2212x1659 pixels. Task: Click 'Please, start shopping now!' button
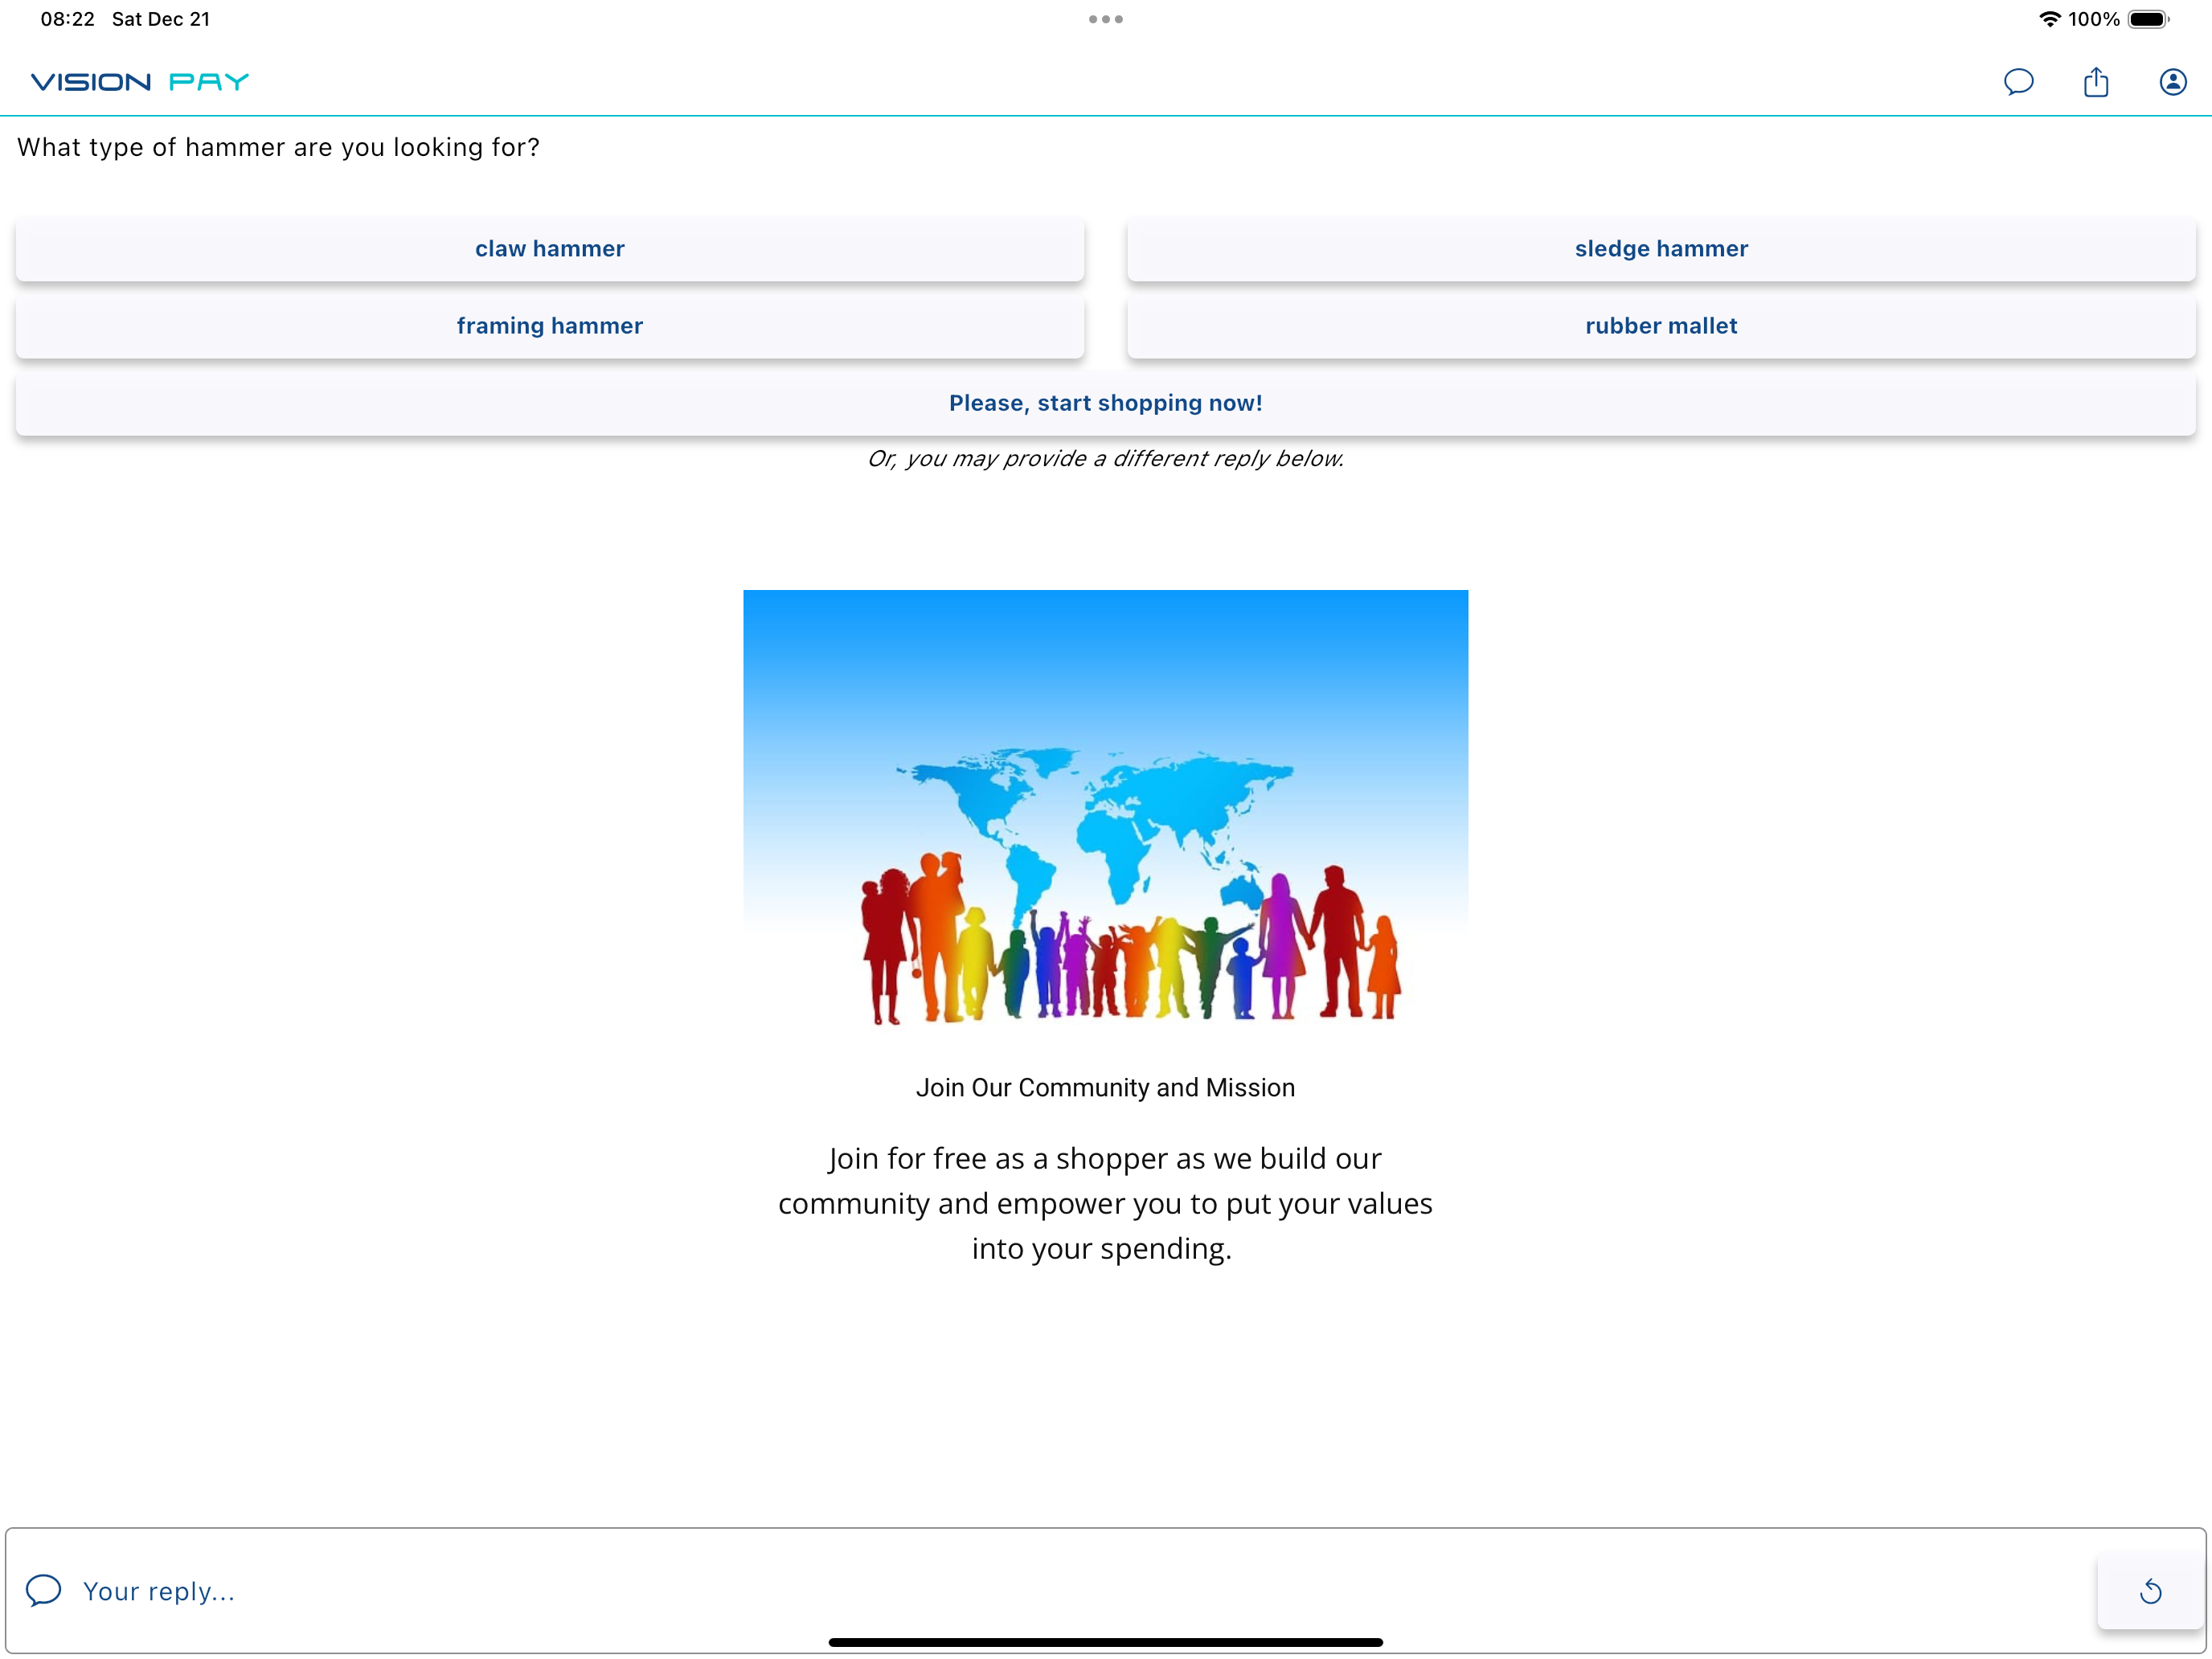click(1105, 403)
